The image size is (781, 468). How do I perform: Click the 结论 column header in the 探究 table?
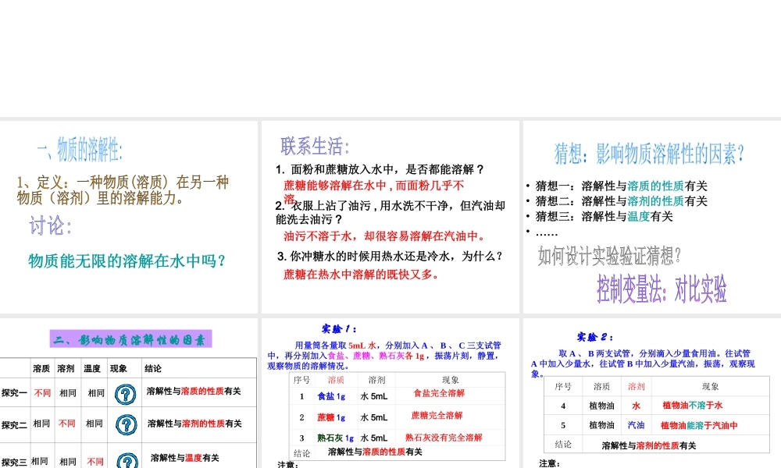coord(153,368)
